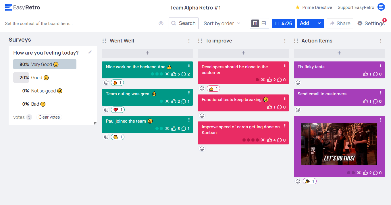Add emoji reaction below 'Fix flaky tests' card
The width and height of the screenshot is (391, 205).
tap(298, 83)
